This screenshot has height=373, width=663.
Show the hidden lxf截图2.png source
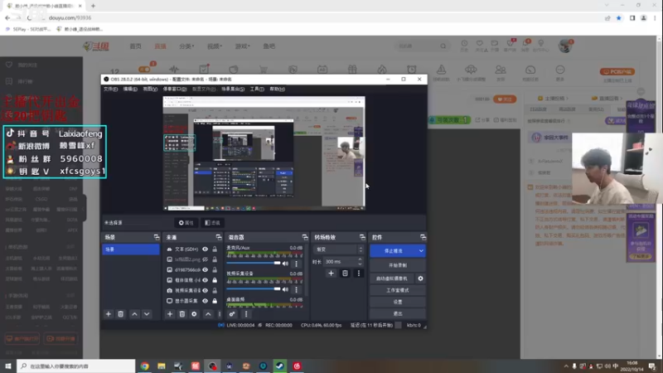(205, 259)
